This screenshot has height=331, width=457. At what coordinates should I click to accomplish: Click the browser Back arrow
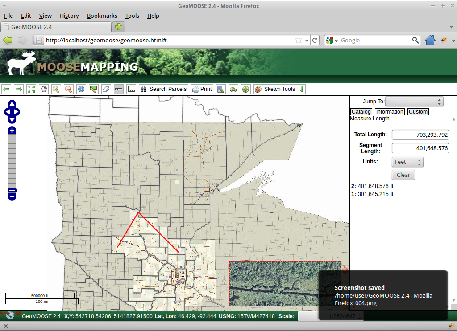click(x=8, y=40)
